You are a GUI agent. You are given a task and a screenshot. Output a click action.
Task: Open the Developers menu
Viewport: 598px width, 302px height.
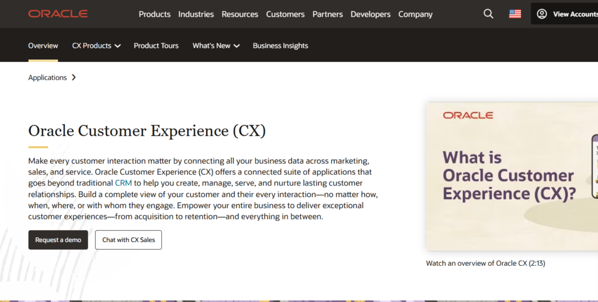click(x=371, y=14)
